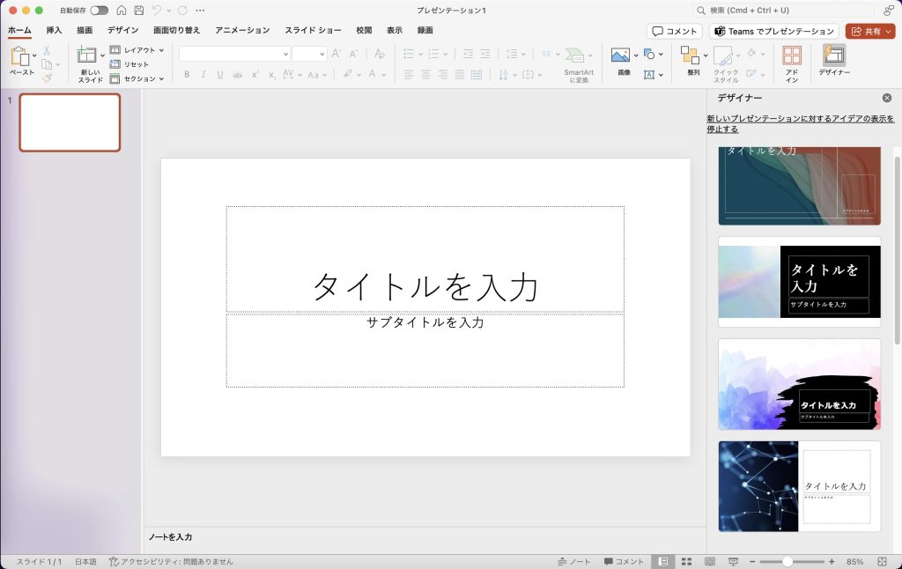Click the 新しいスライド new slide icon
This screenshot has width=902, height=569.
click(x=87, y=55)
